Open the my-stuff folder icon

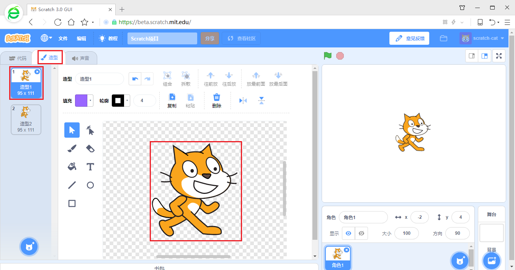click(444, 38)
